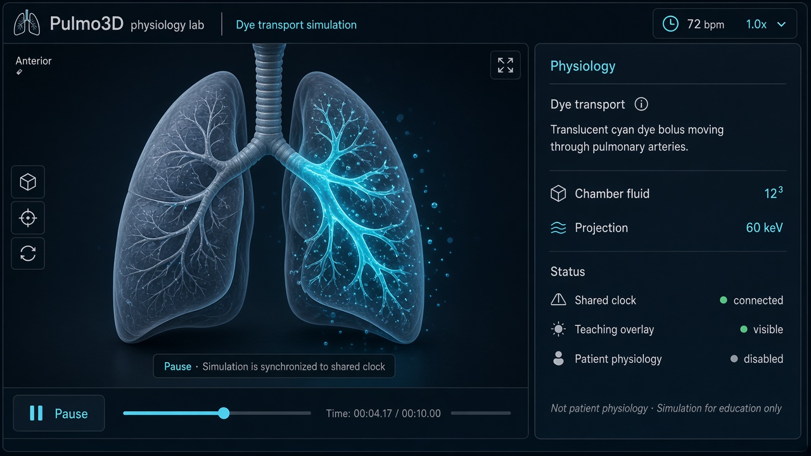Click the 72 bpm clock selector
The image size is (811, 456).
pyautogui.click(x=693, y=24)
